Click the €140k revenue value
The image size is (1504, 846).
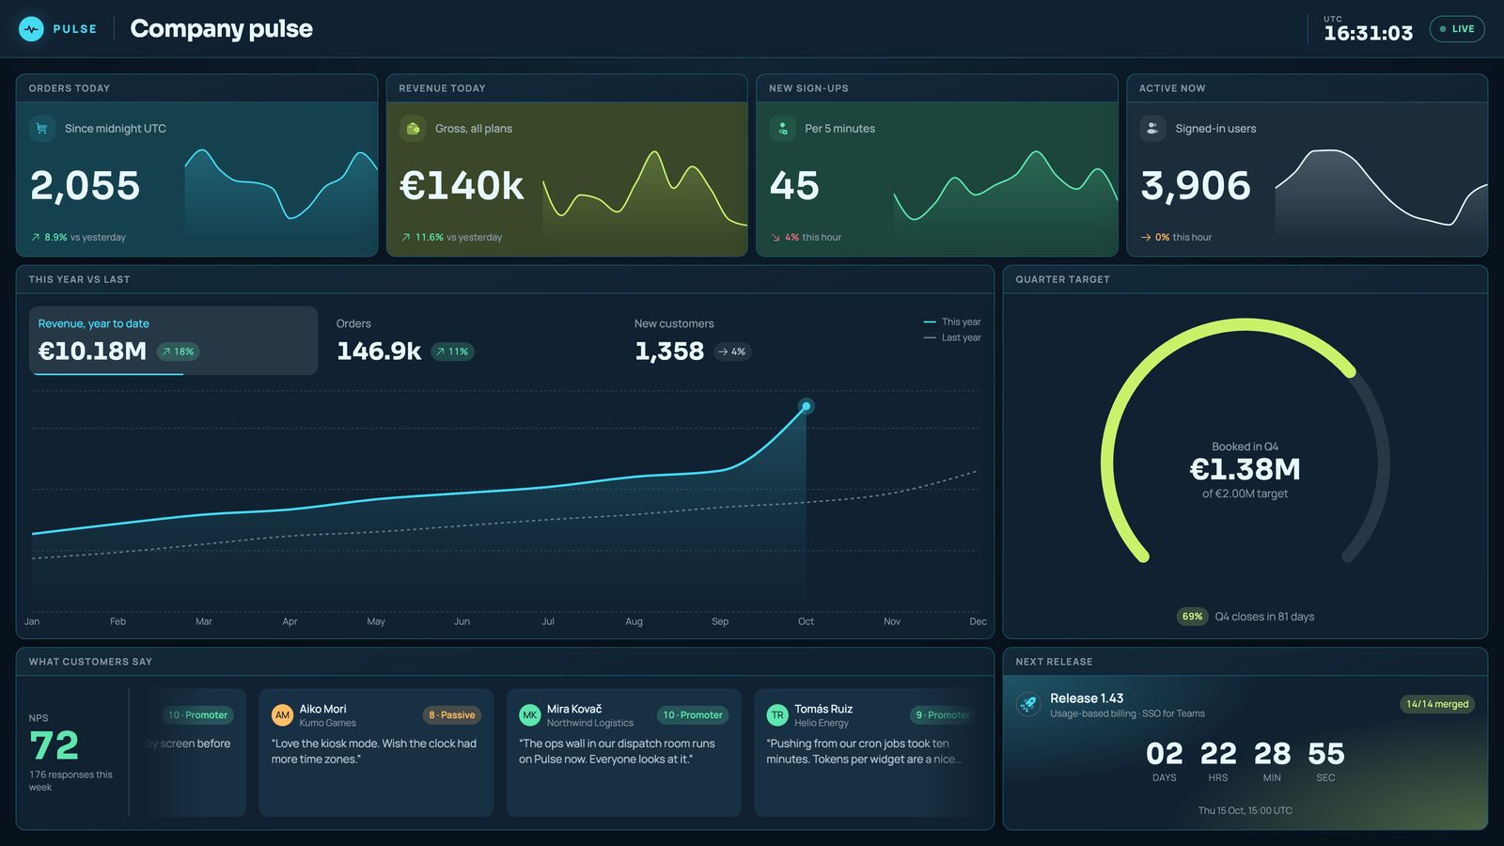pyautogui.click(x=462, y=186)
